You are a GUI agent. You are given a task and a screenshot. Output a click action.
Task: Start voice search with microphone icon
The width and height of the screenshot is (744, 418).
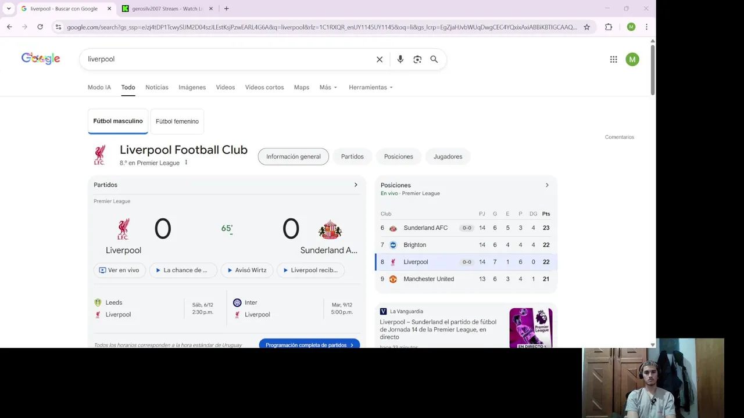[x=400, y=59]
